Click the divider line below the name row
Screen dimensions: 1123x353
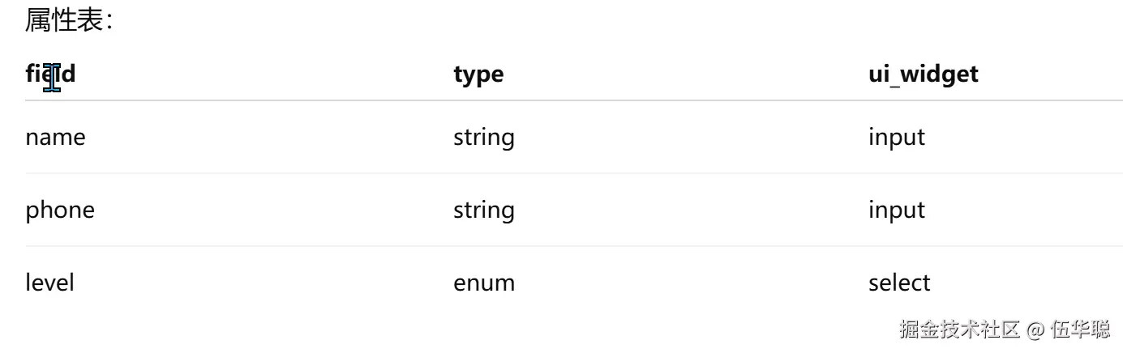pyautogui.click(x=568, y=173)
